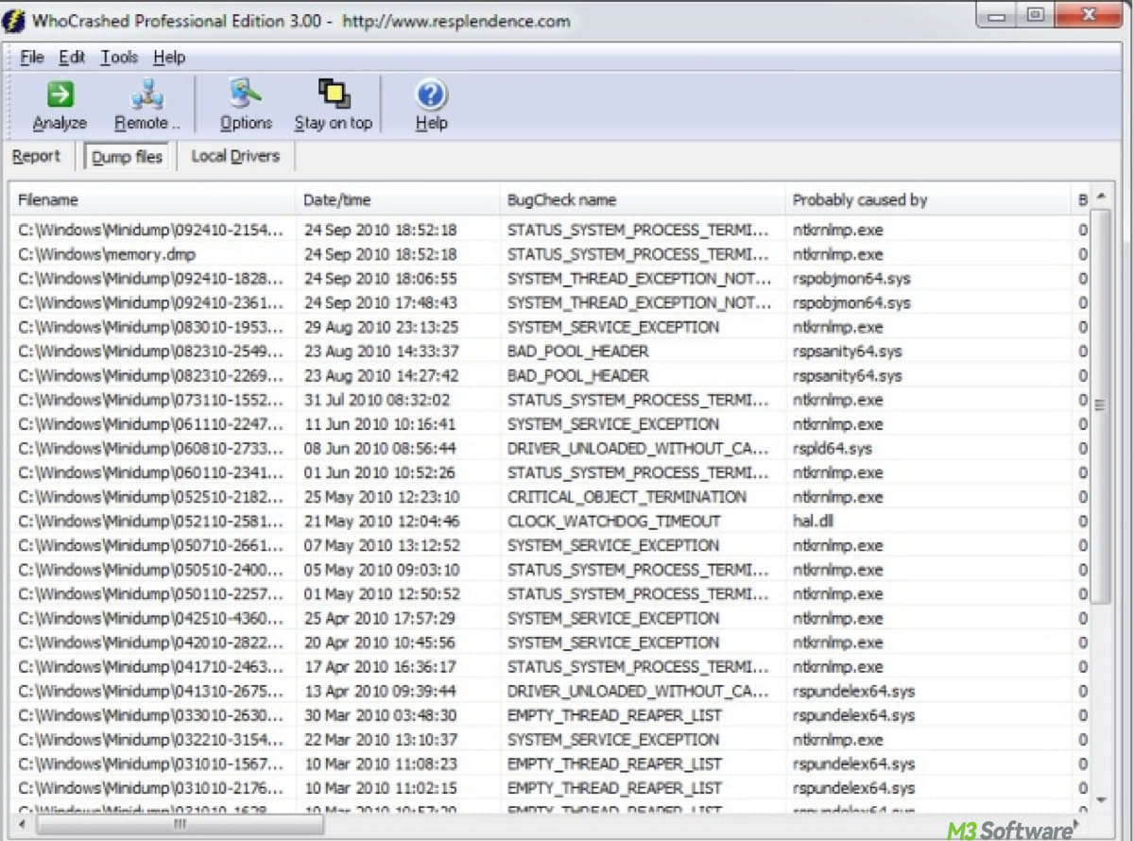
Task: Click date 01 Jun 2010 10:52:26
Action: 380,472
